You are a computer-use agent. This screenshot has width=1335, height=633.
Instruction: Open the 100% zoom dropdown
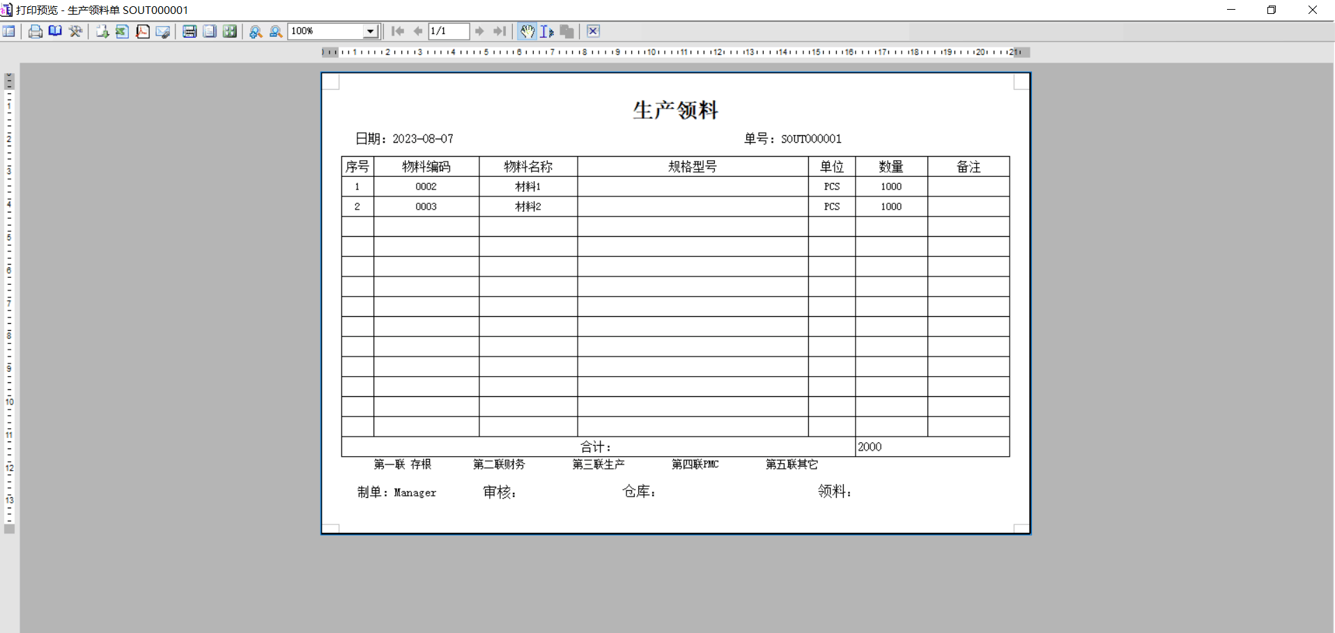click(371, 31)
